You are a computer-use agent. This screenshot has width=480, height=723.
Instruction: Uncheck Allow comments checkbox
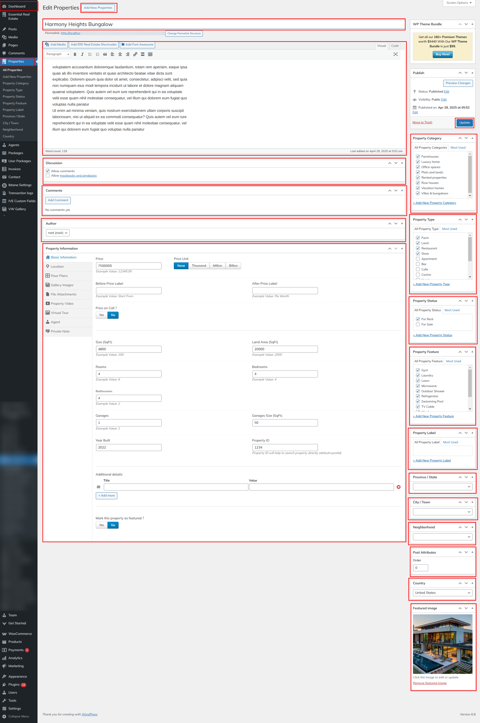(48, 171)
